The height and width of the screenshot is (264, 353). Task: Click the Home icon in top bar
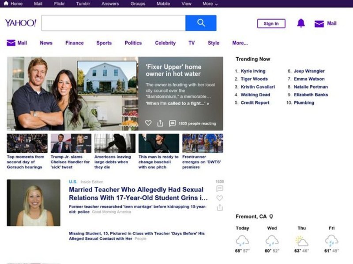[6, 4]
